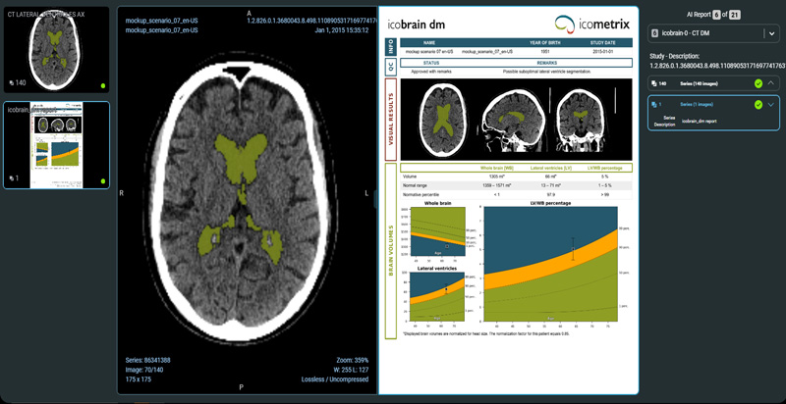Image resolution: width=786 pixels, height=404 pixels.
Task: Click the P orientation marker below CT image
Action: [x=241, y=387]
